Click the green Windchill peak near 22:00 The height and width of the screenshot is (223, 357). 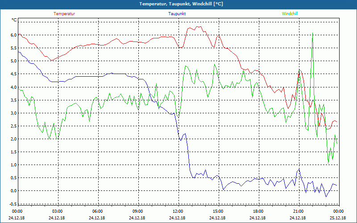[x=313, y=33]
